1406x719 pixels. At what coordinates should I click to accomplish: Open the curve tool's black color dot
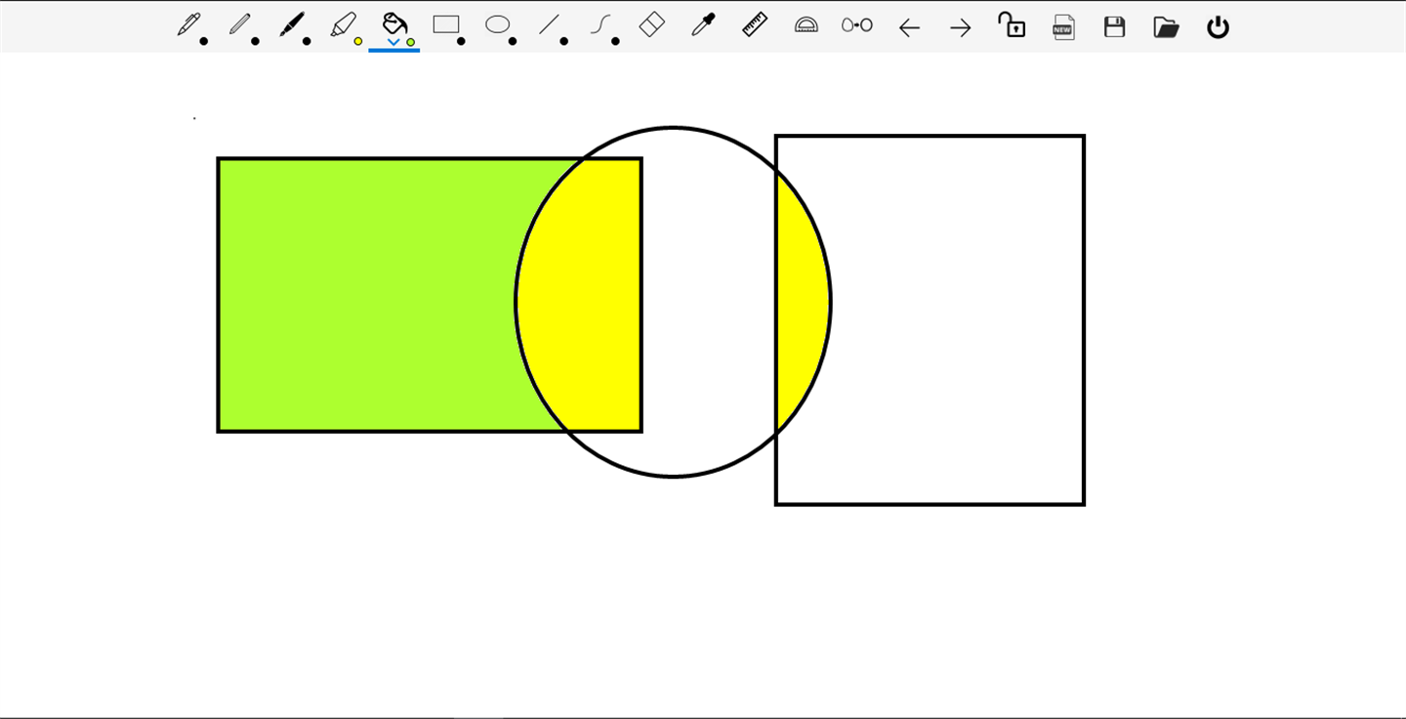[x=615, y=41]
